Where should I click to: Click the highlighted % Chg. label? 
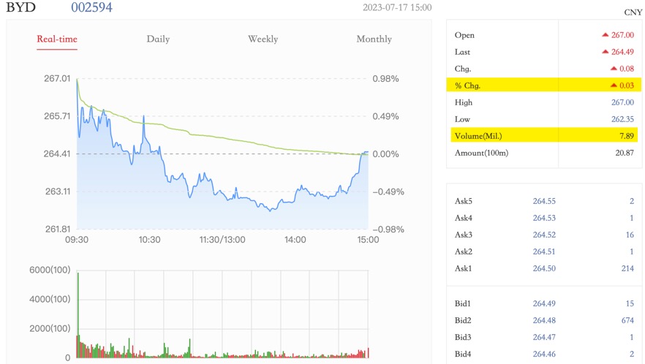468,86
